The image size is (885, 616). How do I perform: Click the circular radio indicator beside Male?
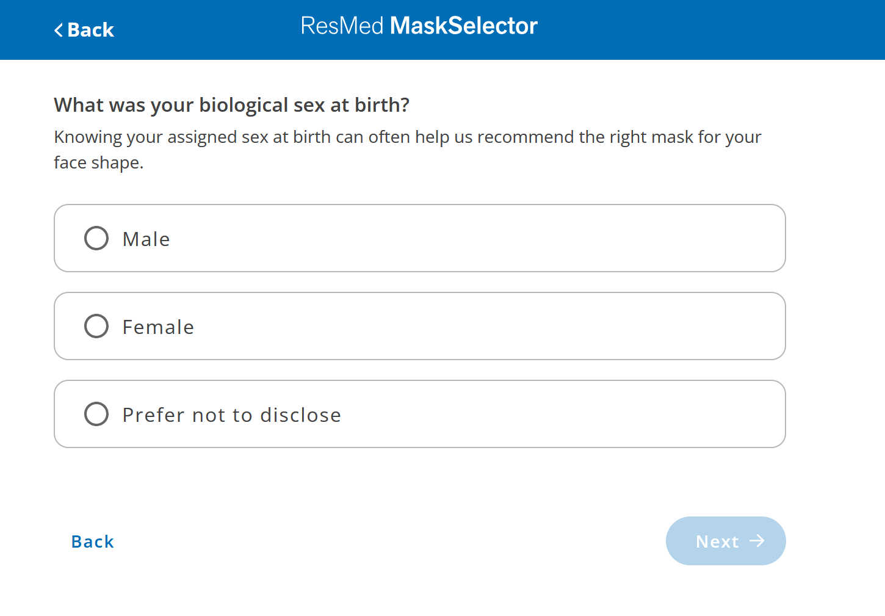96,238
